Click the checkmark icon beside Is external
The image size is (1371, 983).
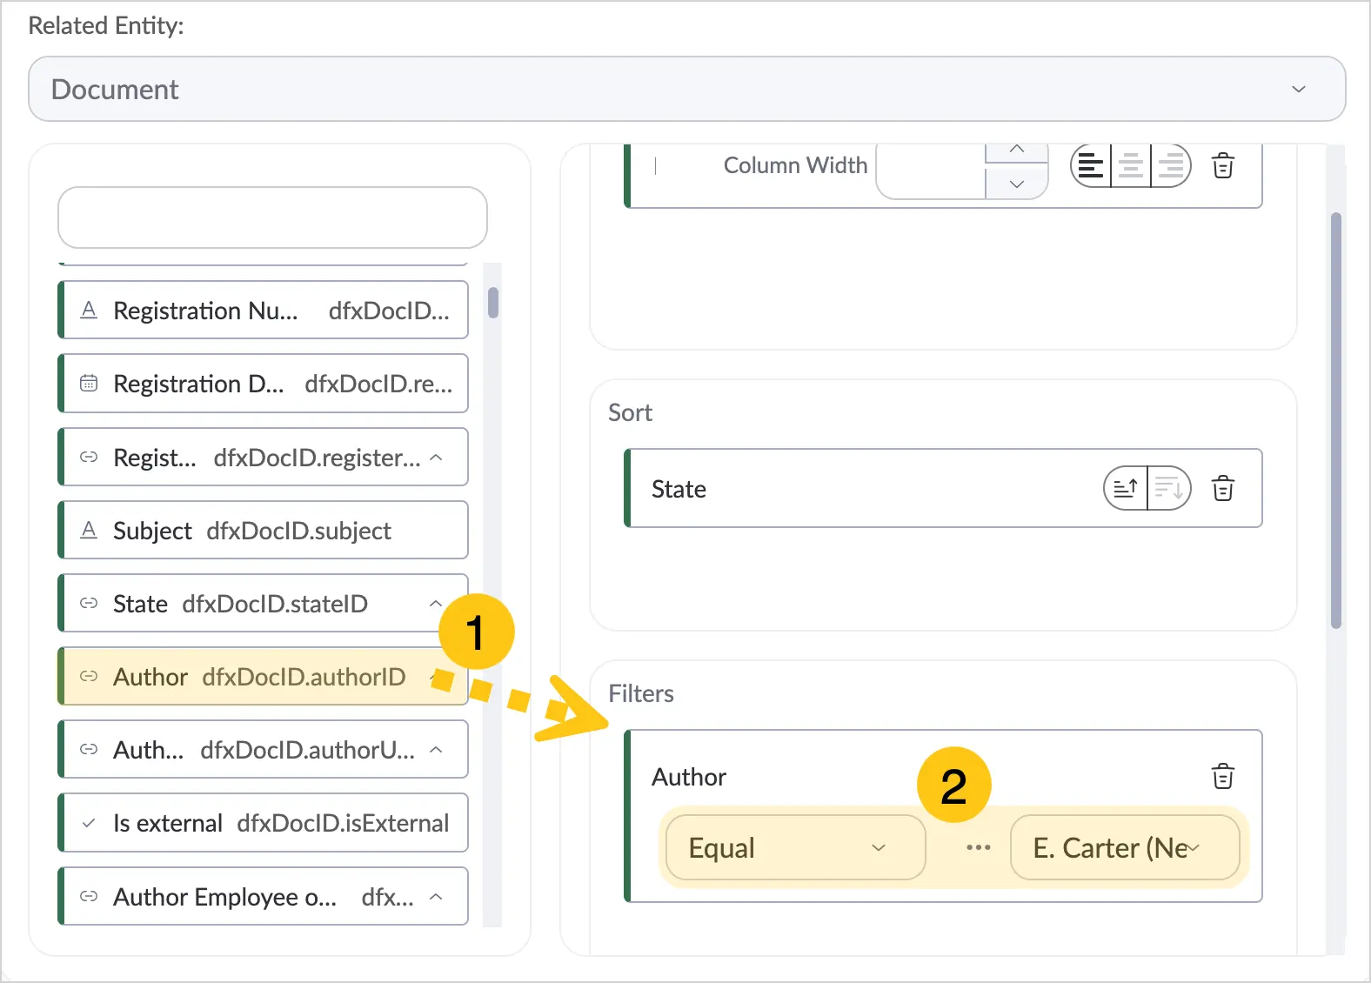pyautogui.click(x=89, y=823)
